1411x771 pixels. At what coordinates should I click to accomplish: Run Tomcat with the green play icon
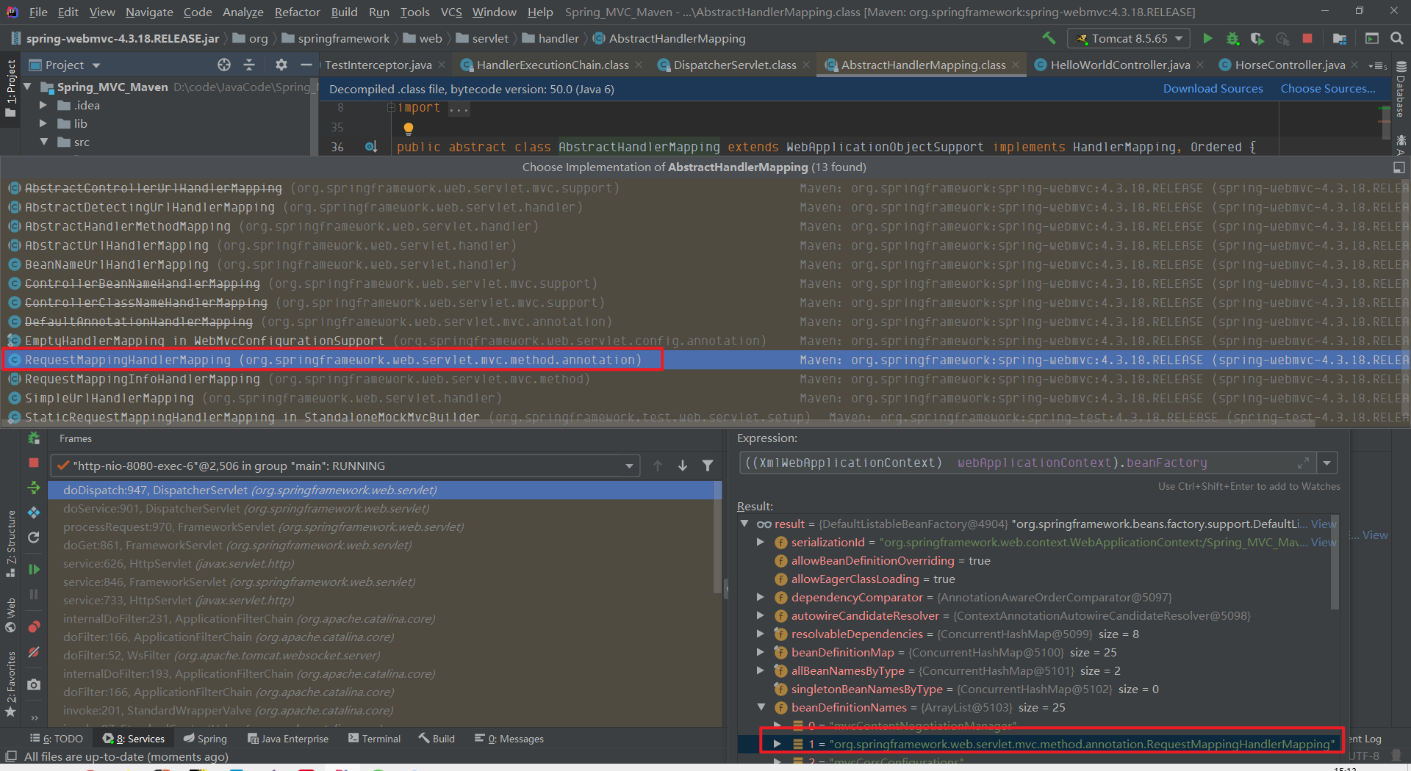pos(1207,38)
